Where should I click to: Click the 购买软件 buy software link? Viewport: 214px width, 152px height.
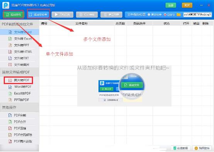point(202,148)
